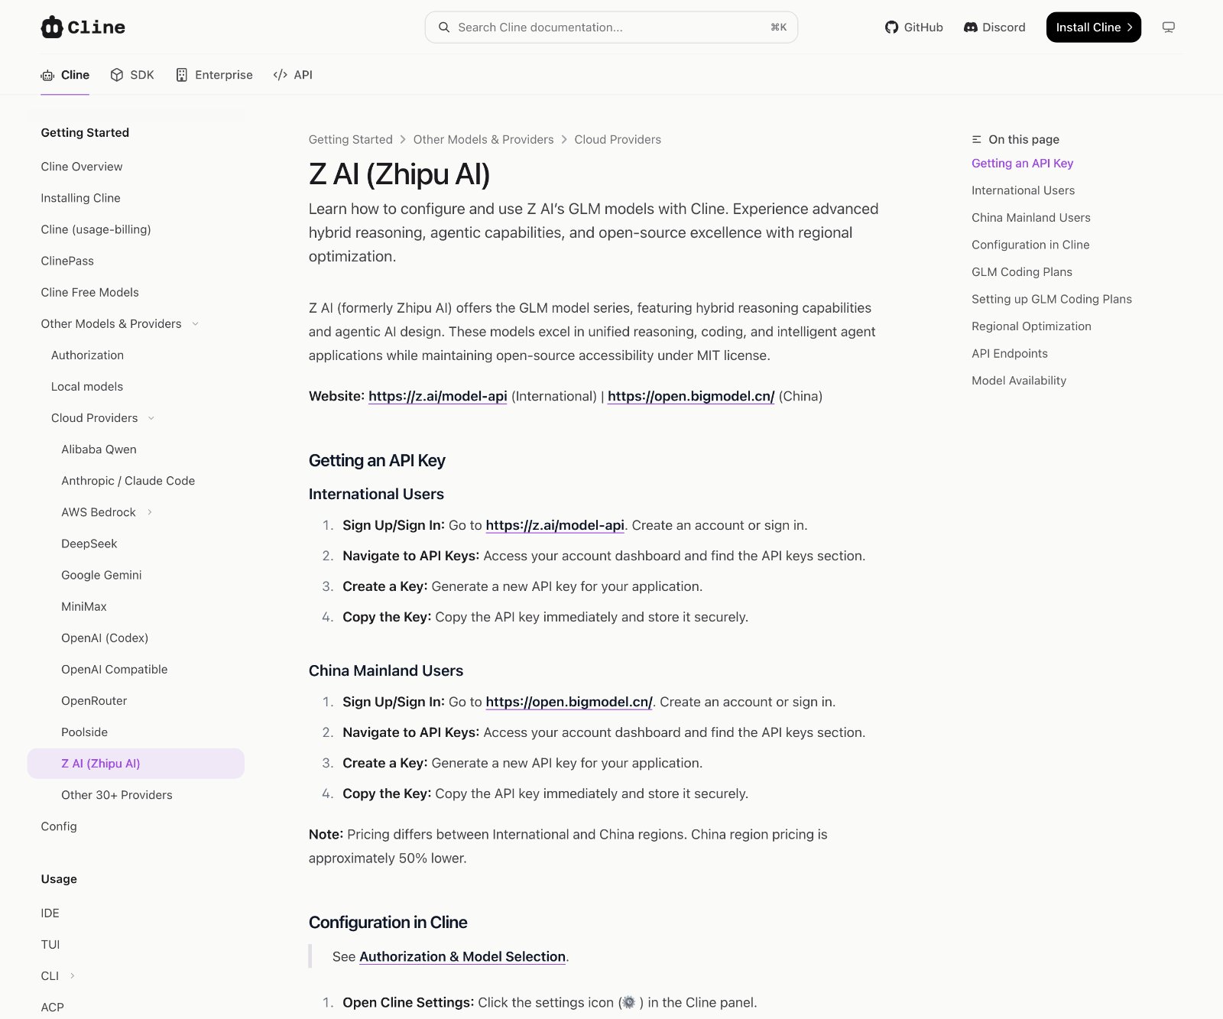Open the Discord icon link
Viewport: 1223px width, 1019px height.
[x=971, y=28]
